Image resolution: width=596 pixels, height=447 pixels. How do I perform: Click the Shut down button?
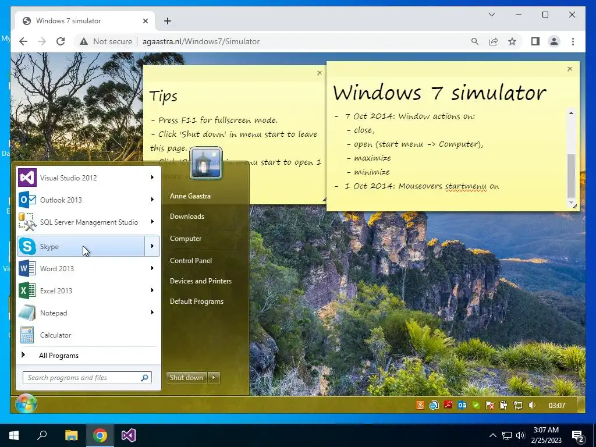tap(187, 377)
